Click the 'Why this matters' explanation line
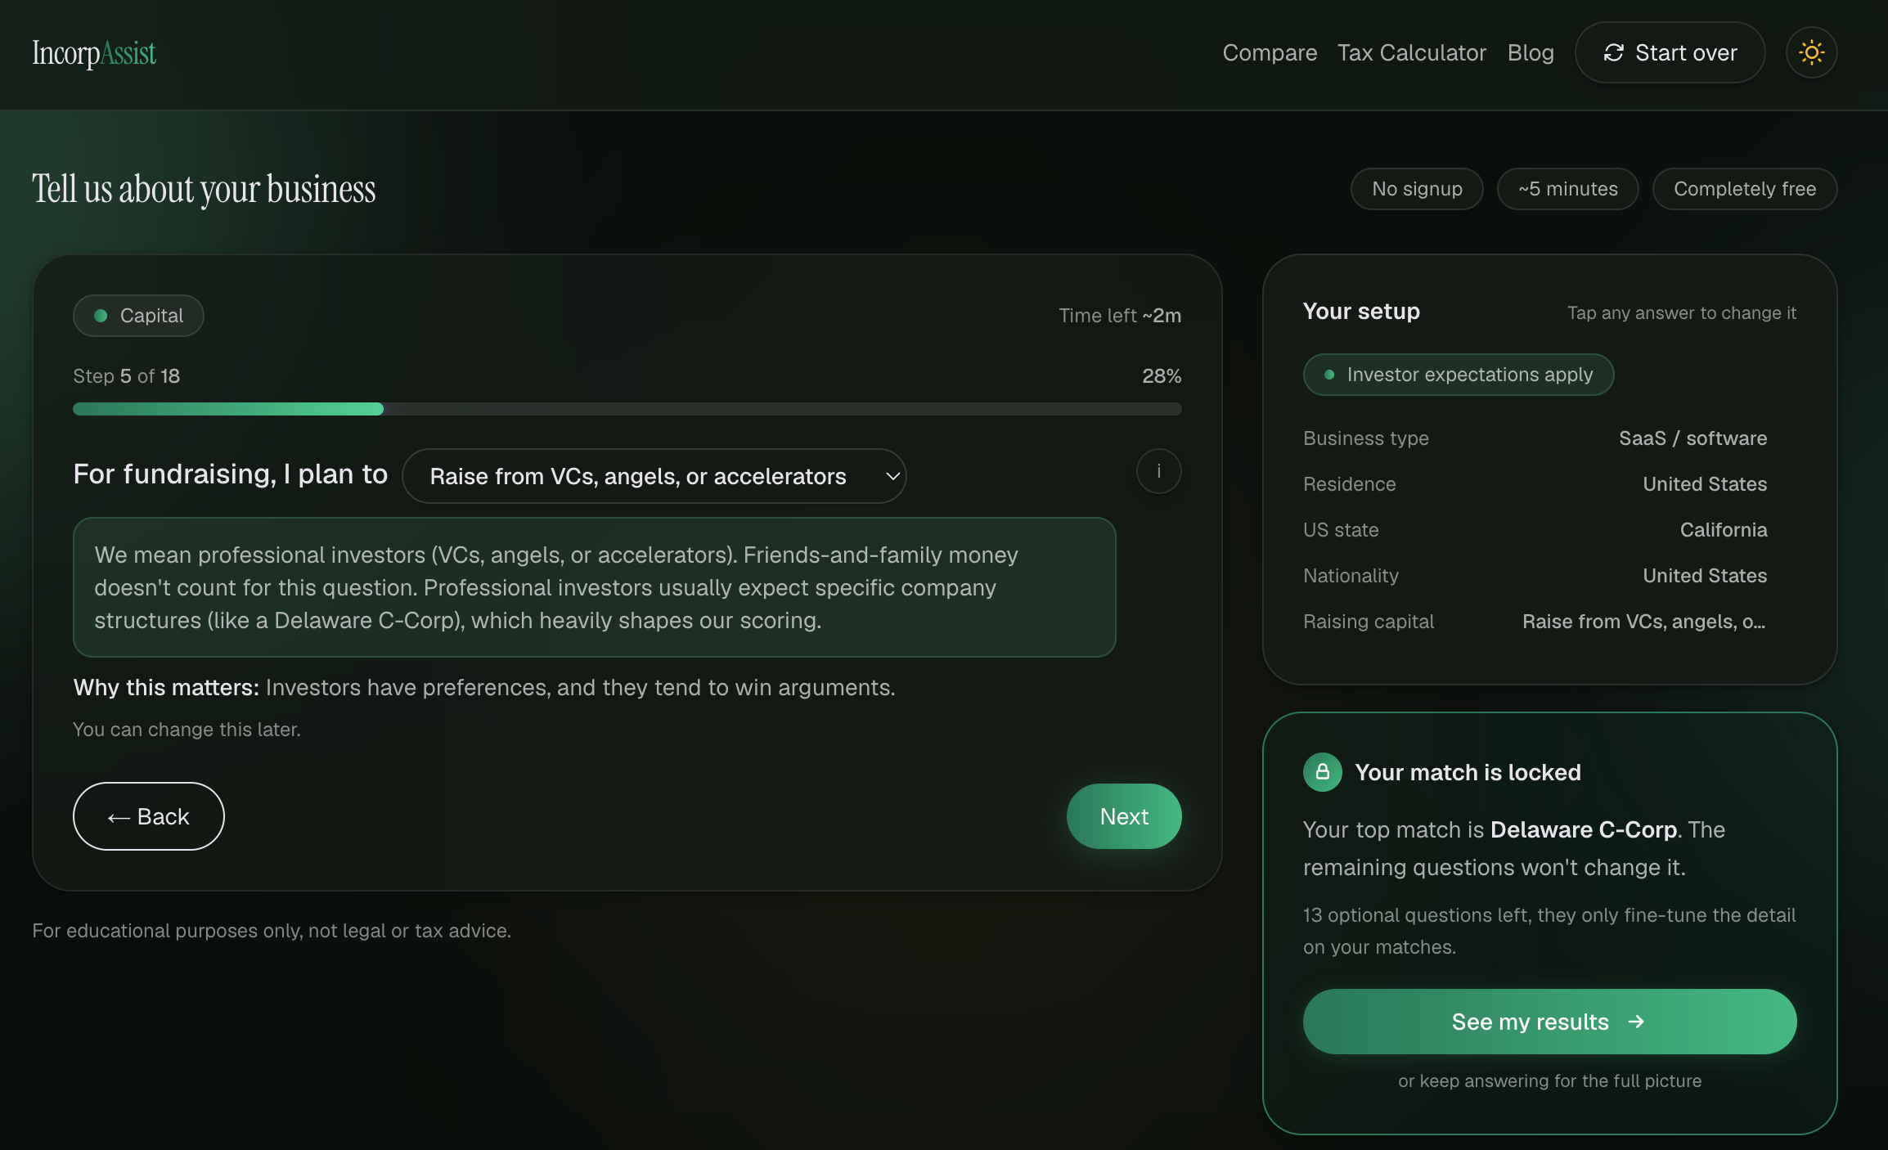 click(x=484, y=688)
